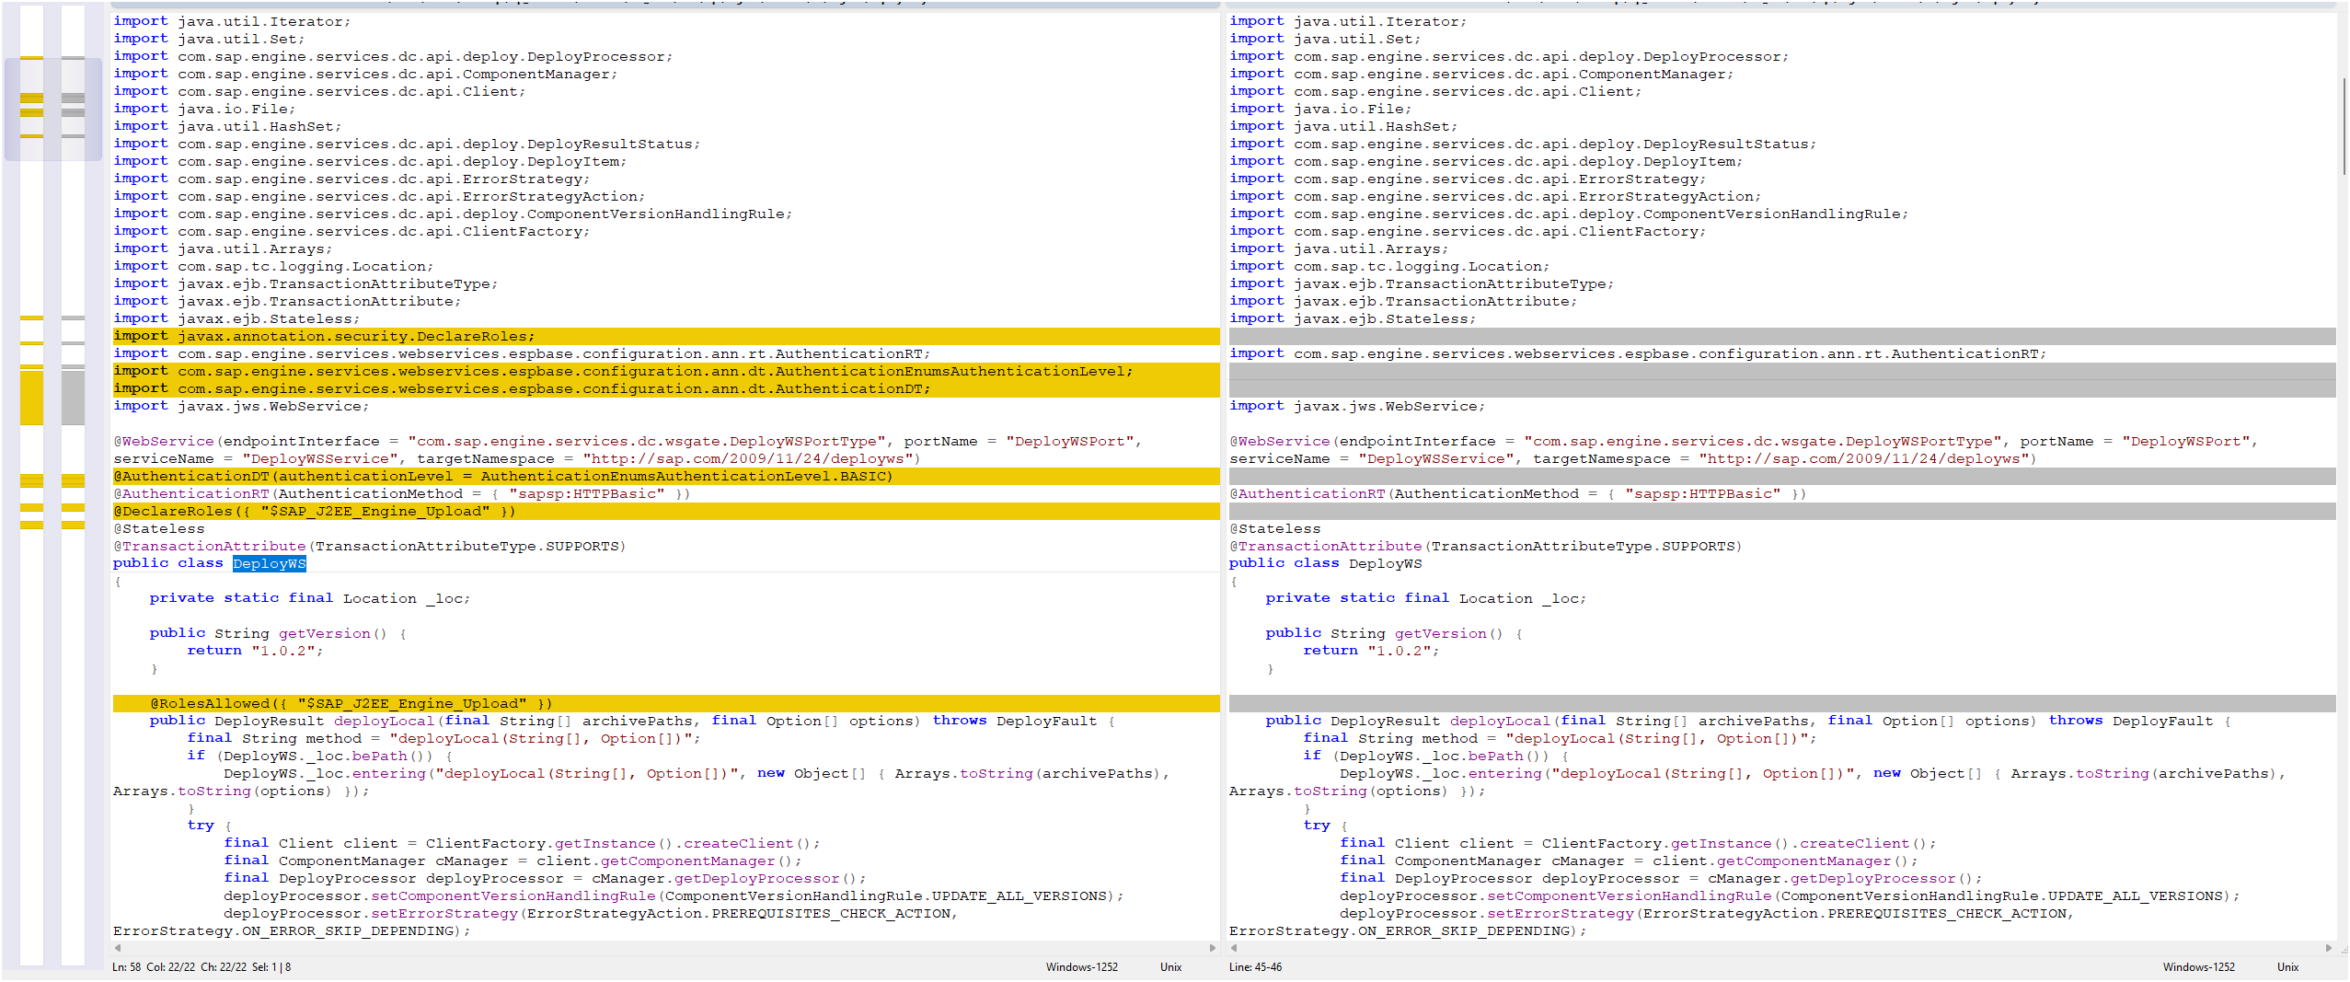Click the left pane horizontal scrollbar left arrow
Image resolution: width=2350 pixels, height=982 pixels.
[x=118, y=947]
